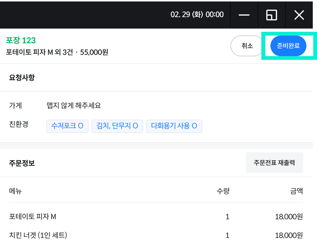
Task: Click the 요청사항 section header
Action: [x=22, y=77]
